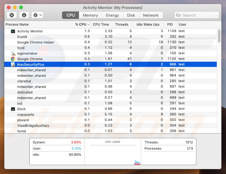Minimize the Activity Monitor window
Image resolution: width=226 pixels, height=174 pixels.
pos(15,7)
